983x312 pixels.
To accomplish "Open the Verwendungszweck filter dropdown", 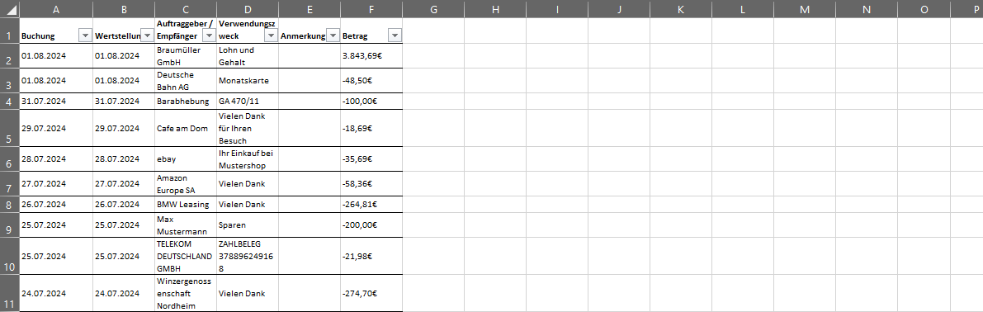I will 271,36.
